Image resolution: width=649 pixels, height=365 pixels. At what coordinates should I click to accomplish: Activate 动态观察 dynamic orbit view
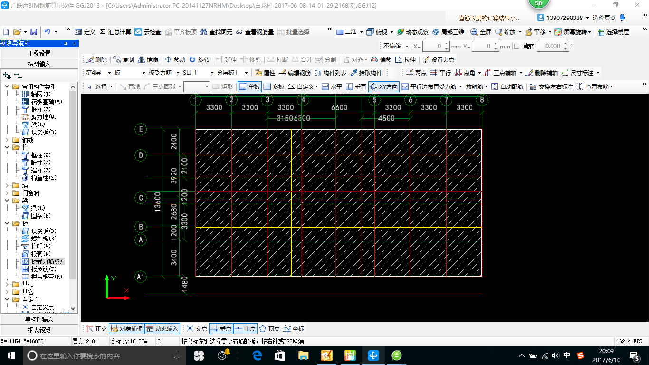(x=412, y=32)
